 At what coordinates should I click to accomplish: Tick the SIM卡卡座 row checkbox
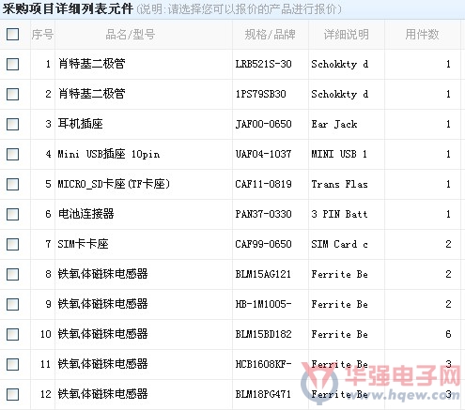12,244
